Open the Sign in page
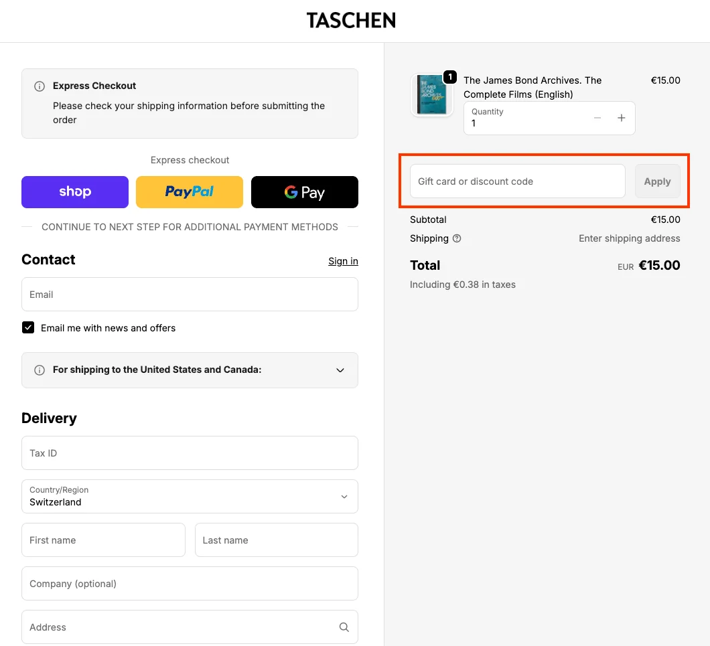This screenshot has width=710, height=646. point(343,261)
